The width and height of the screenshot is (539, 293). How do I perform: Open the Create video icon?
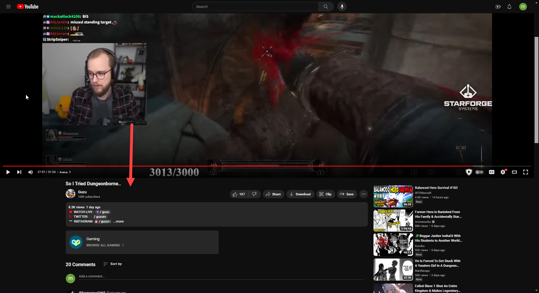click(x=498, y=6)
